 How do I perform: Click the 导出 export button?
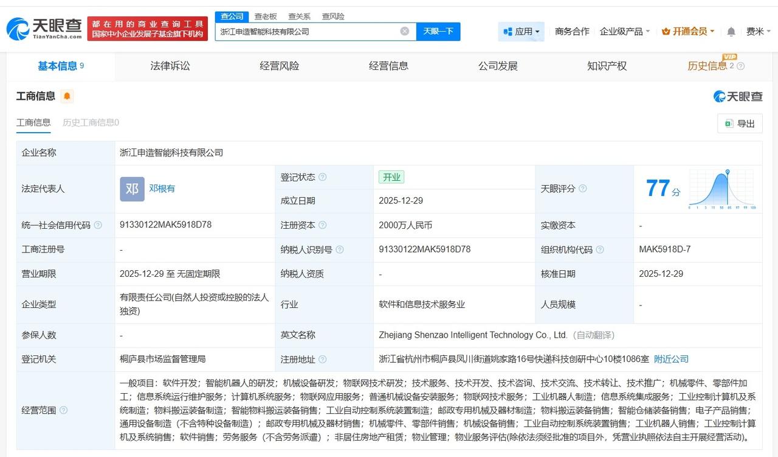(x=740, y=123)
